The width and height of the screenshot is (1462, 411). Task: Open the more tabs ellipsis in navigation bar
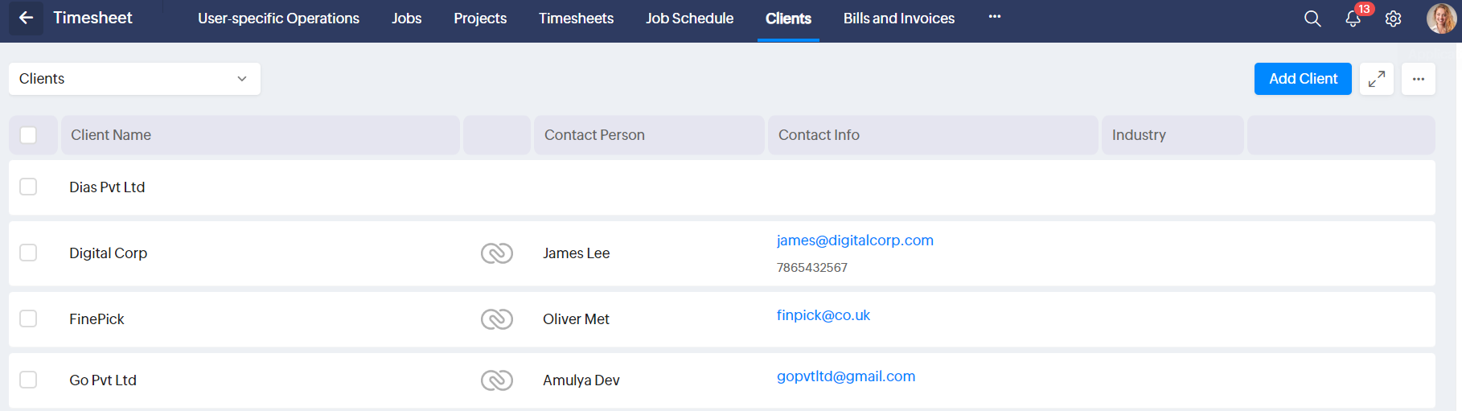coord(995,17)
